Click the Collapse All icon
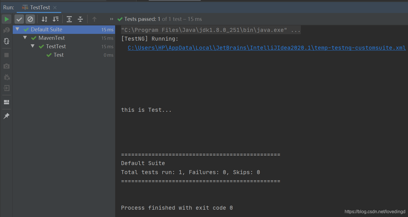This screenshot has width=408, height=217. 80,19
